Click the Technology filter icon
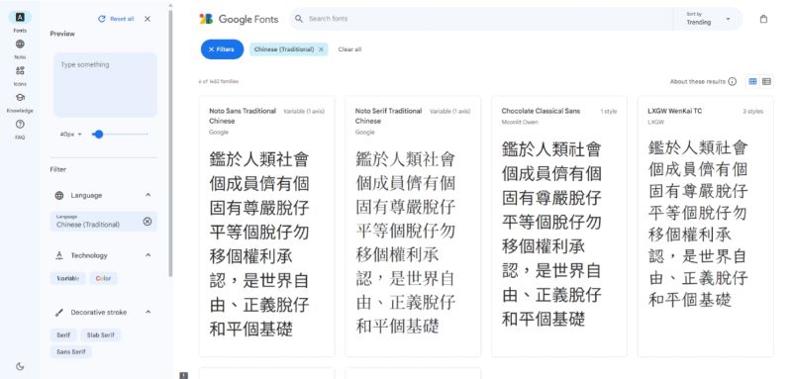This screenshot has width=792, height=379. [x=59, y=255]
